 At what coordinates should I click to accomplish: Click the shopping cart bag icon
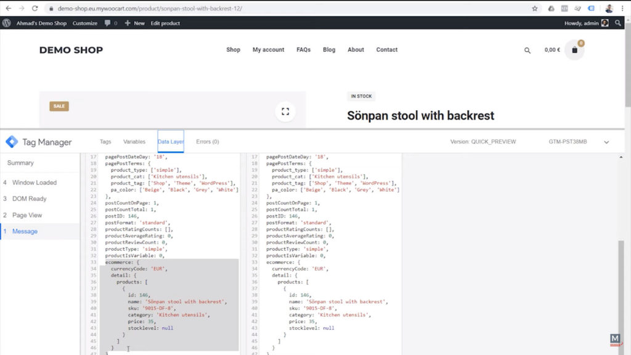(574, 50)
